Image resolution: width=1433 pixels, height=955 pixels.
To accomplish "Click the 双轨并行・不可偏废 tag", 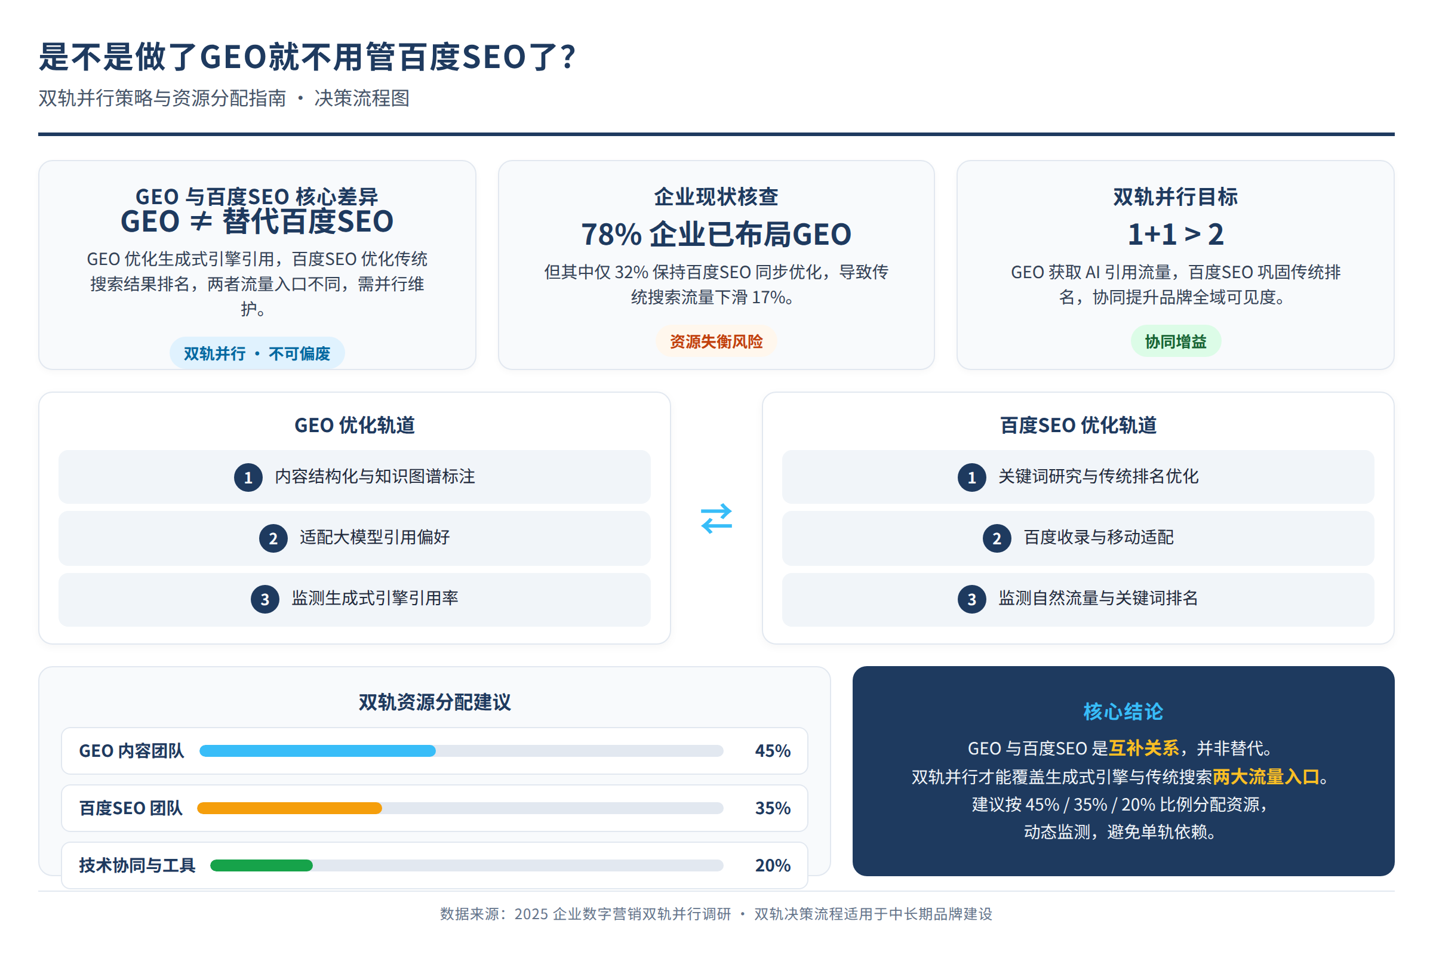I will pos(257,353).
